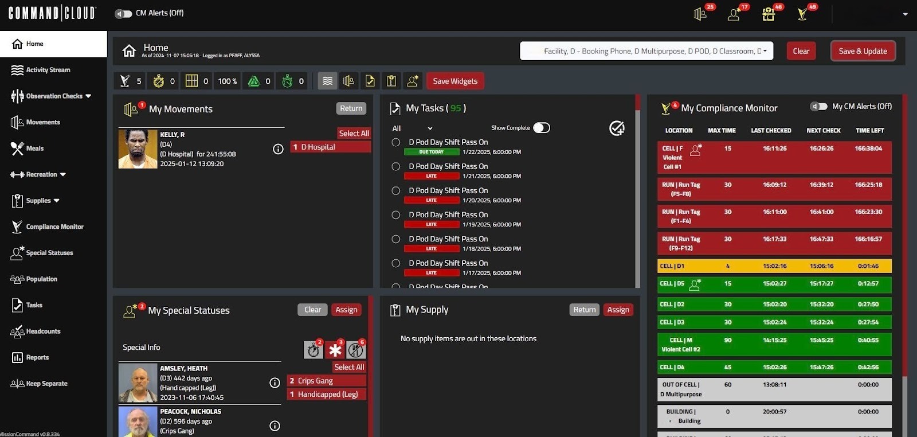Select the medical asterisk special info filter
Image resolution: width=917 pixels, height=437 pixels.
click(335, 350)
